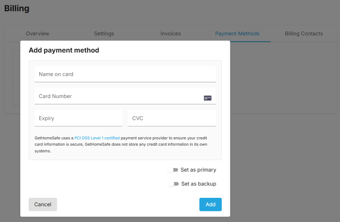The width and height of the screenshot is (340, 222).
Task: Select the Expiry field
Action: tap(79, 118)
